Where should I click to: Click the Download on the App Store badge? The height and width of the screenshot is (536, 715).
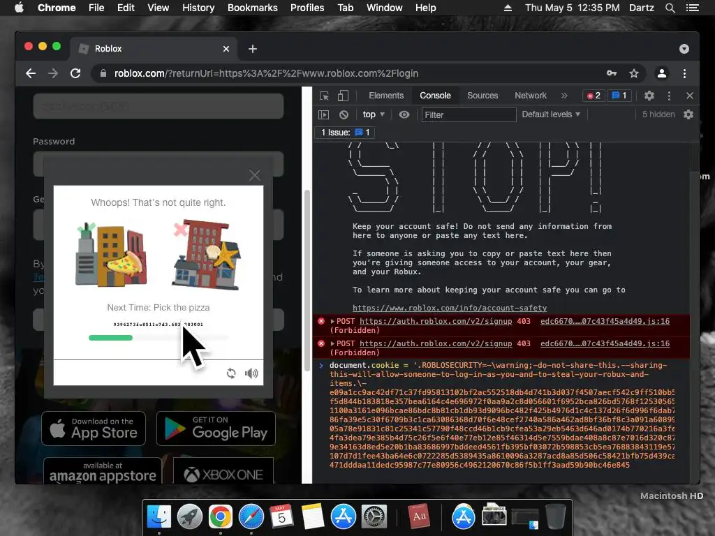click(x=94, y=429)
